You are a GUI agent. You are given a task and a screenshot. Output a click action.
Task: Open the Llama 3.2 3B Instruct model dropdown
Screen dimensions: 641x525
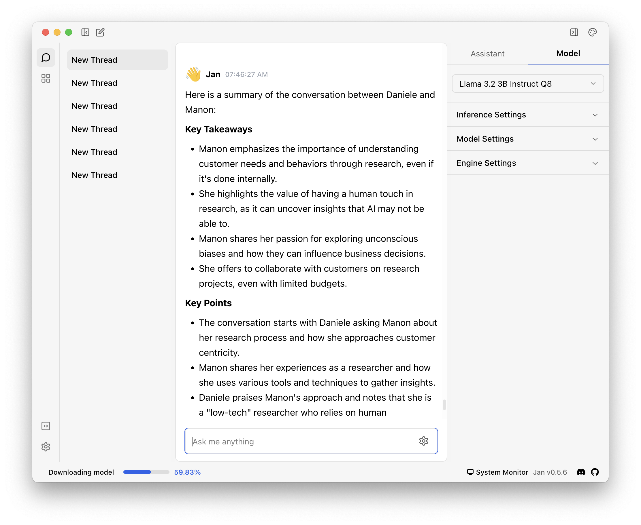coord(527,84)
